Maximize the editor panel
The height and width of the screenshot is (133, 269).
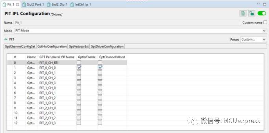click(265, 4)
